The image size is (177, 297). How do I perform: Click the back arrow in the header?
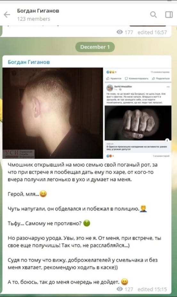[x=7, y=15]
